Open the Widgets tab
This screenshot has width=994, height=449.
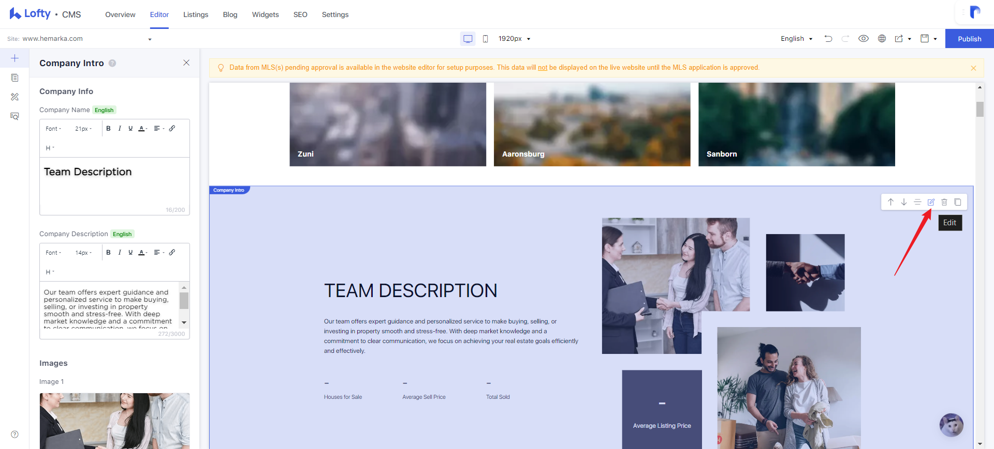266,14
